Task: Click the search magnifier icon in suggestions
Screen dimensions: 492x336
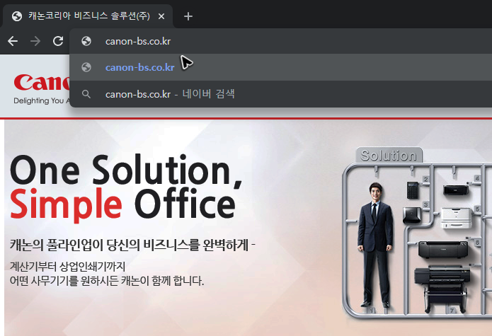Action: coord(86,94)
